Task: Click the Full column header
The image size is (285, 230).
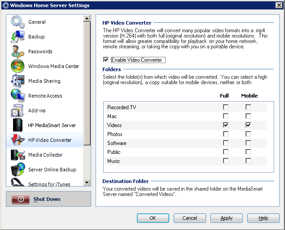Action: [224, 96]
